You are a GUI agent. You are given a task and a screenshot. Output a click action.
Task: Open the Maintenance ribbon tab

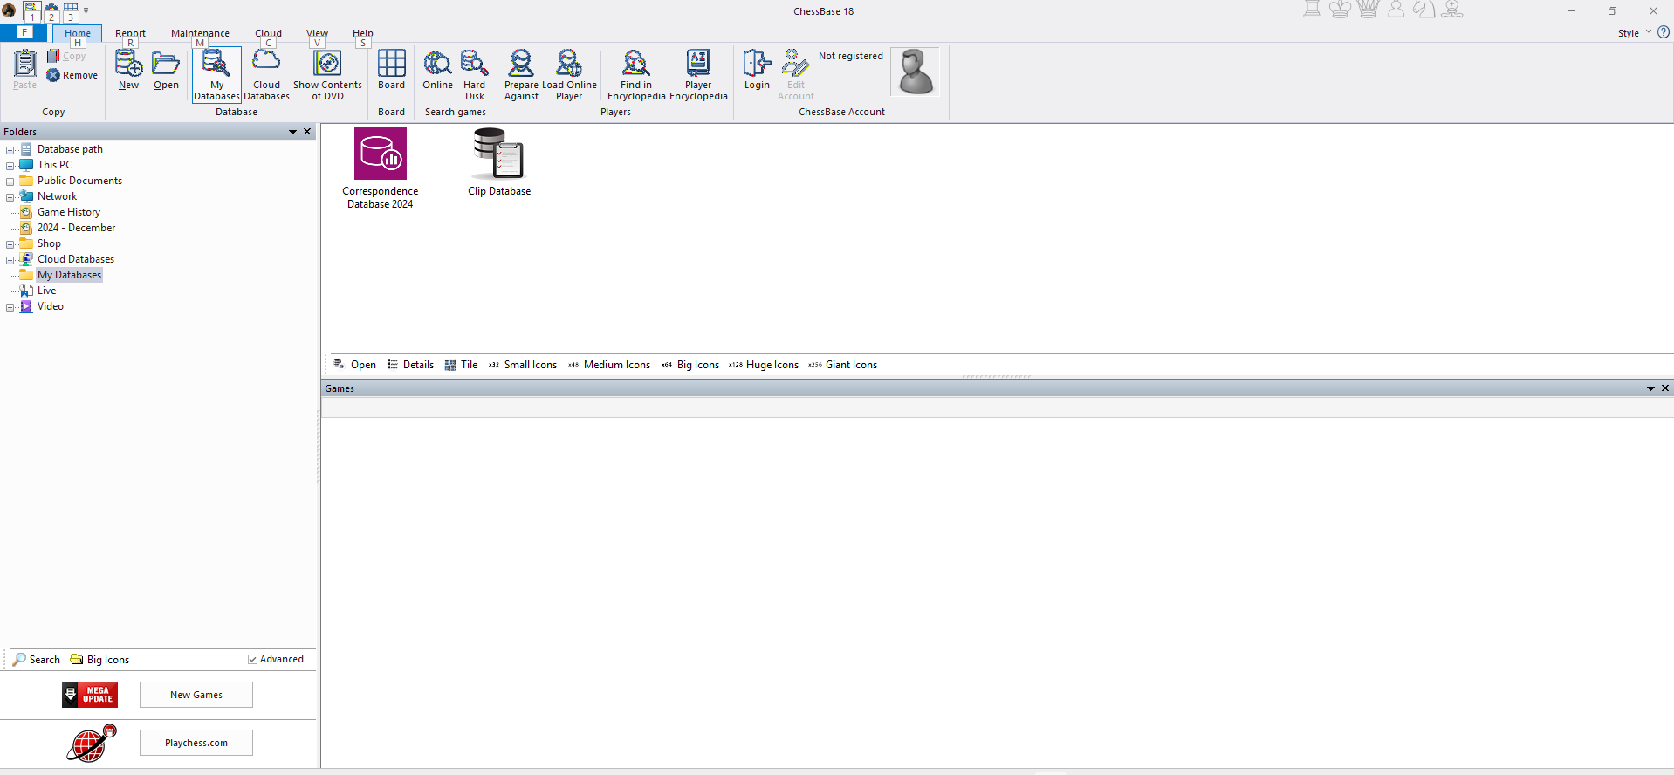click(200, 33)
